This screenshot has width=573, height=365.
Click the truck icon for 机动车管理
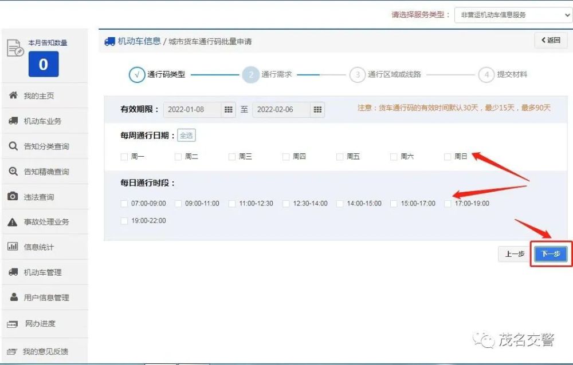point(13,272)
